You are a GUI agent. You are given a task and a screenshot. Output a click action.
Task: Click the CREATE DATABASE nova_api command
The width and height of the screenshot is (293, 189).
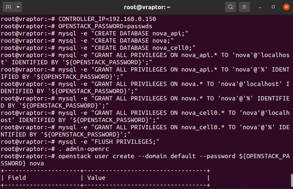[123, 33]
